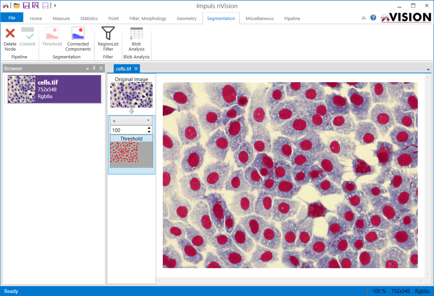Click the horizontal scroll right arrow
The width and height of the screenshot is (434, 296).
[421, 280]
